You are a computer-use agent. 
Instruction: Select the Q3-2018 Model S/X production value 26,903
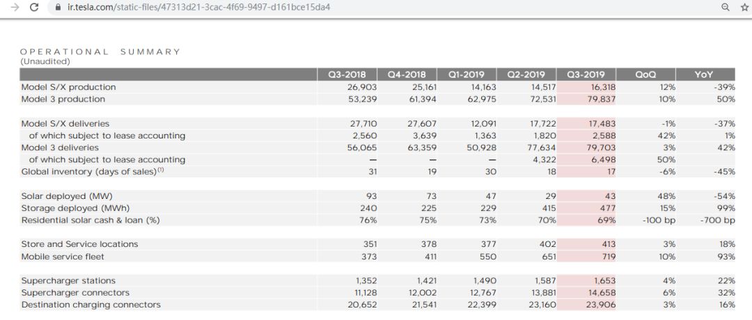[x=362, y=87]
